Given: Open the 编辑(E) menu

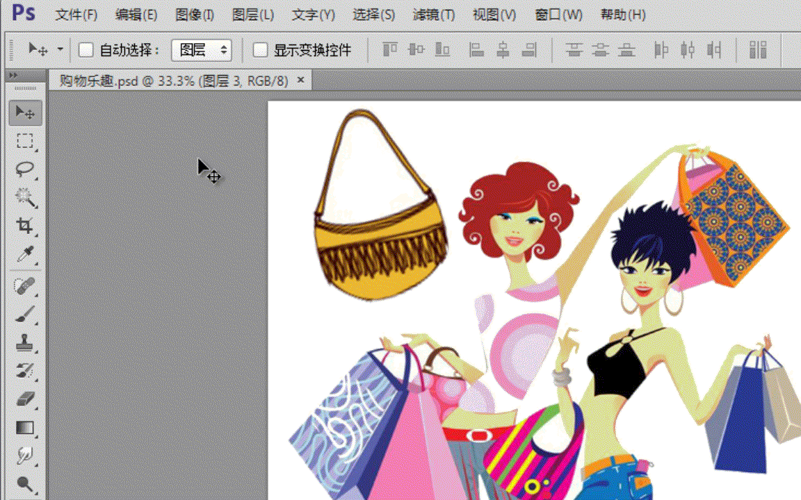Looking at the screenshot, I should 136,15.
